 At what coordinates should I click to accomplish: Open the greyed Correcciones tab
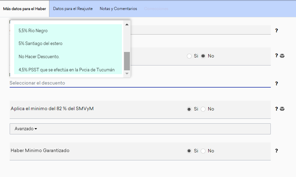point(156,9)
